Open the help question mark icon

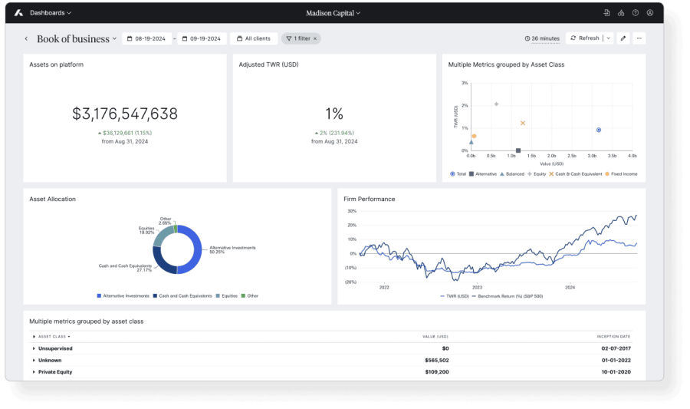[x=636, y=13]
